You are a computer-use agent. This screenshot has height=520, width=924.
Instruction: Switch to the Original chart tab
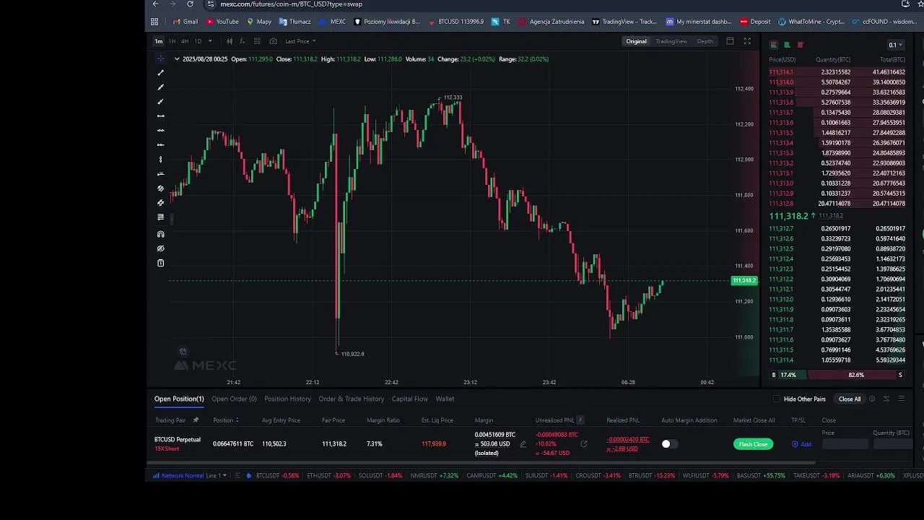636,41
